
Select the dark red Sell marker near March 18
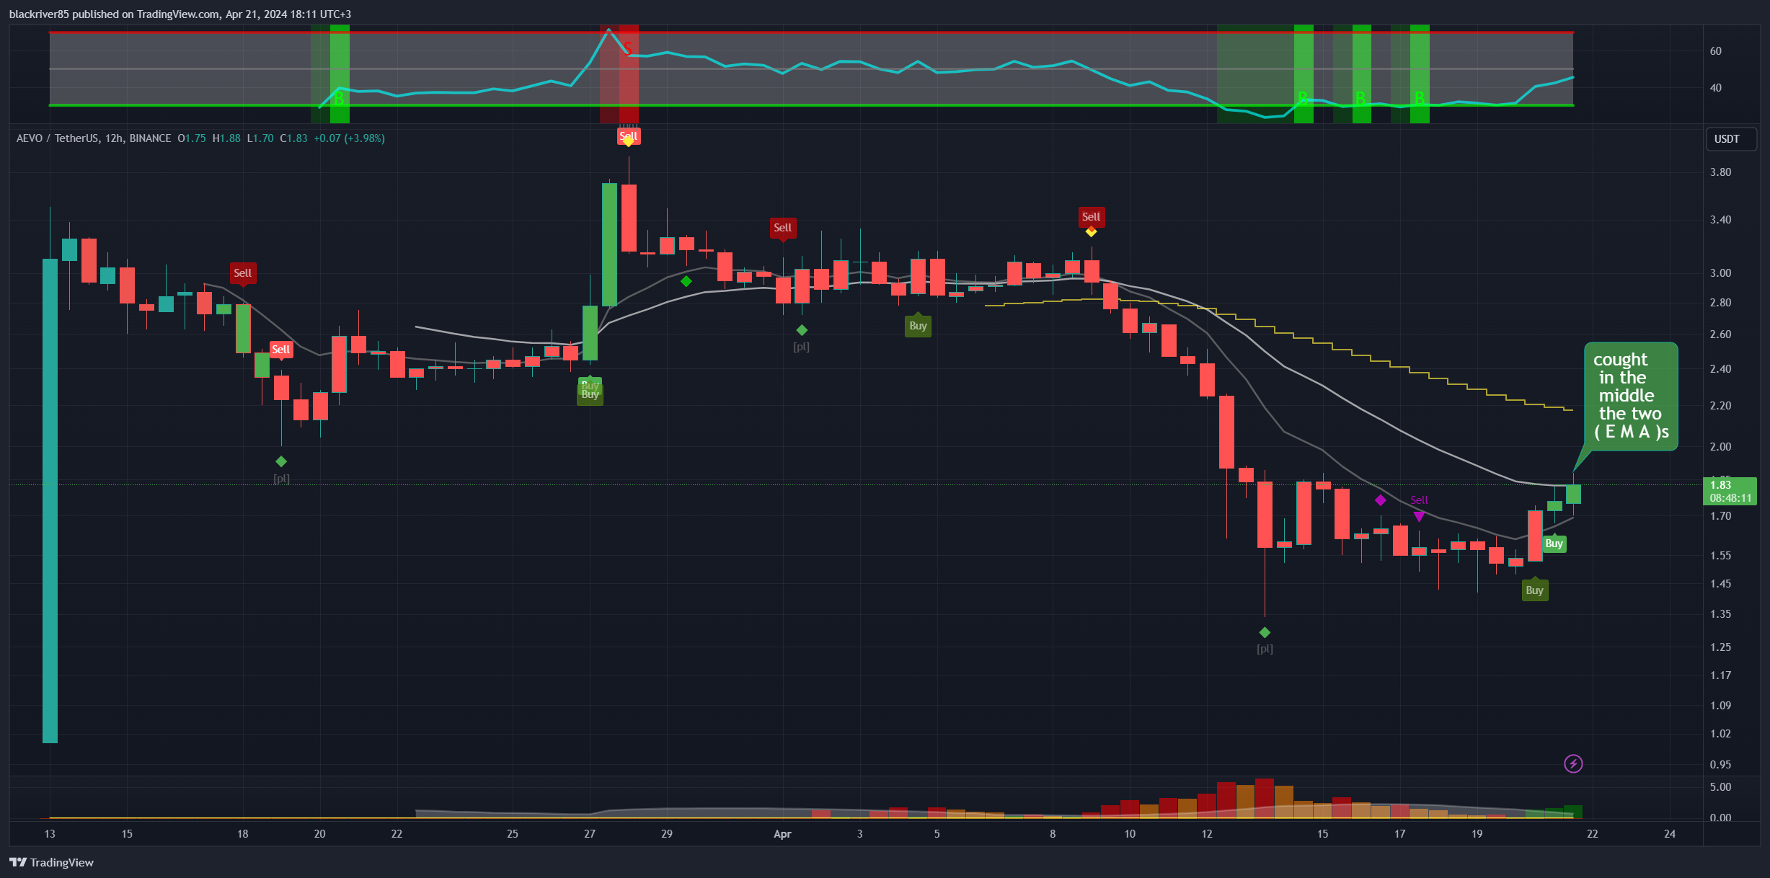[x=242, y=273]
